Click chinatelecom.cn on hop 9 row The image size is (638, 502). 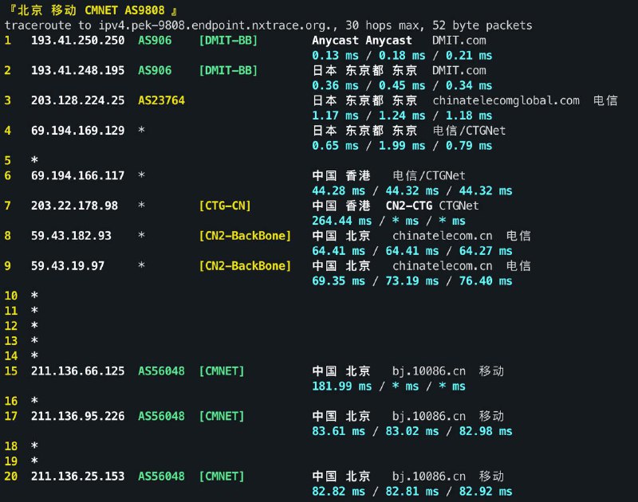click(443, 266)
